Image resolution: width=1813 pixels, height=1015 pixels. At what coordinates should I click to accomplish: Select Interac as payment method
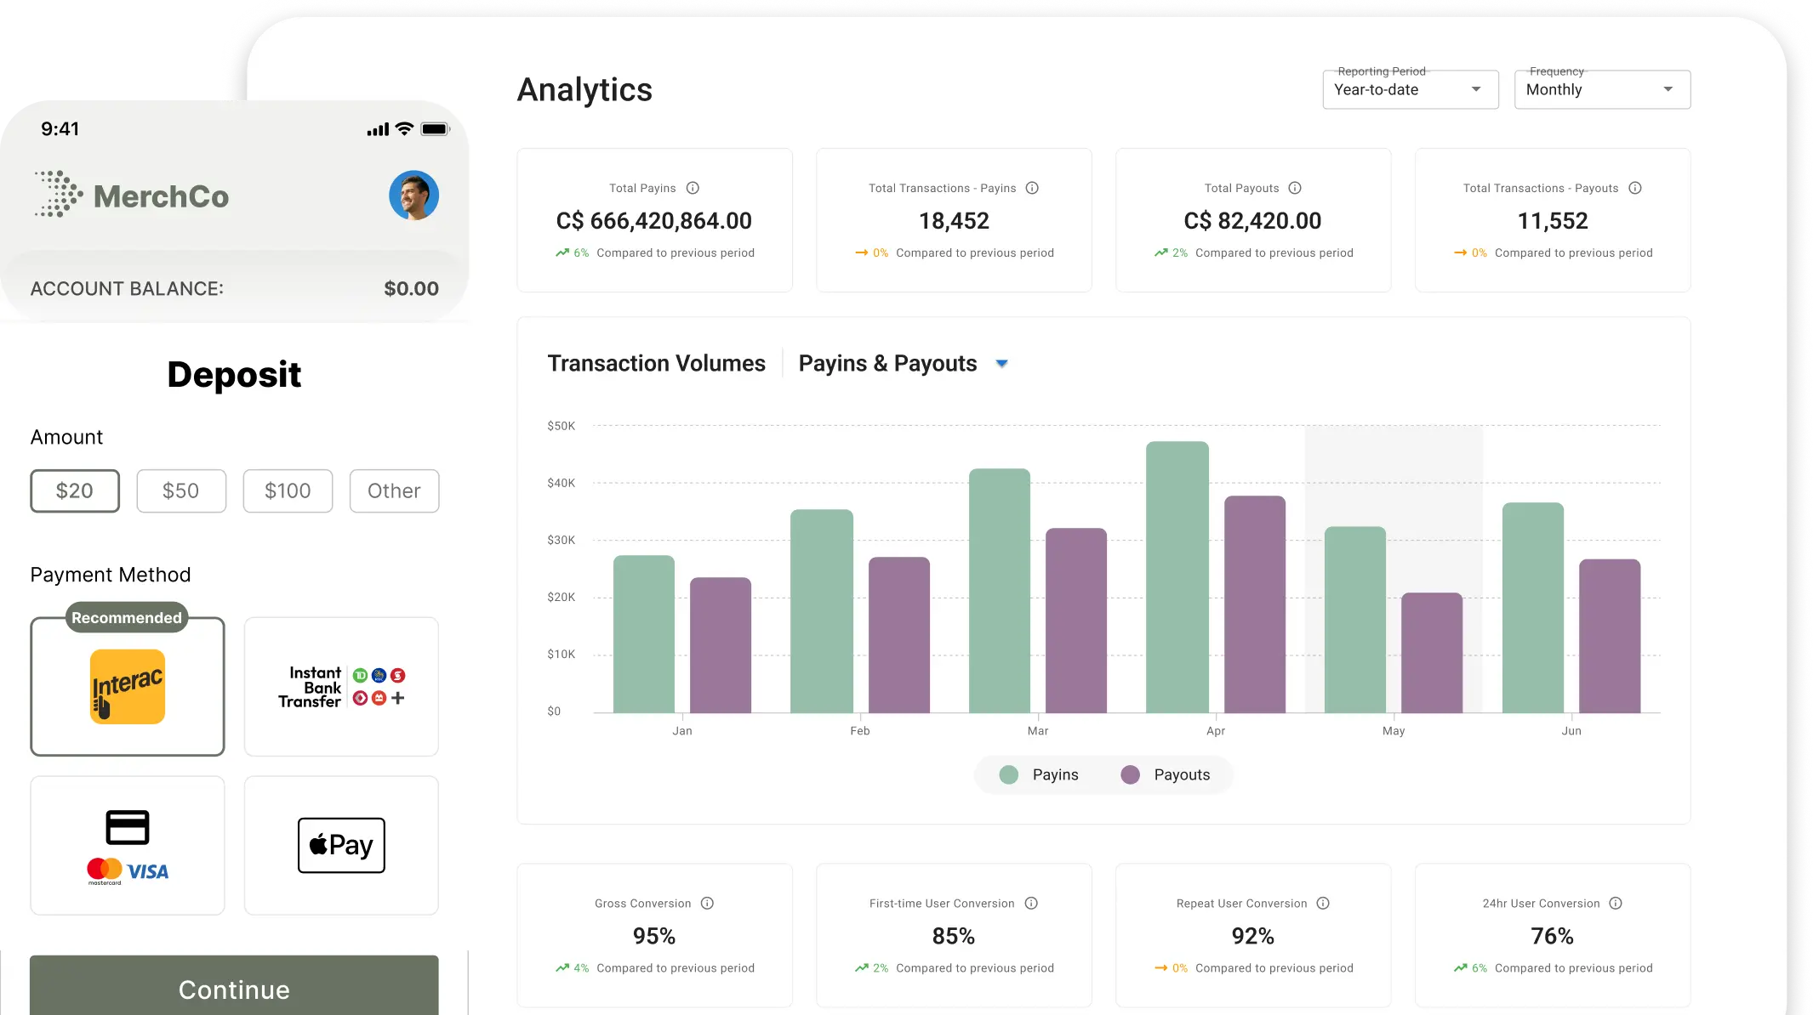pos(128,687)
